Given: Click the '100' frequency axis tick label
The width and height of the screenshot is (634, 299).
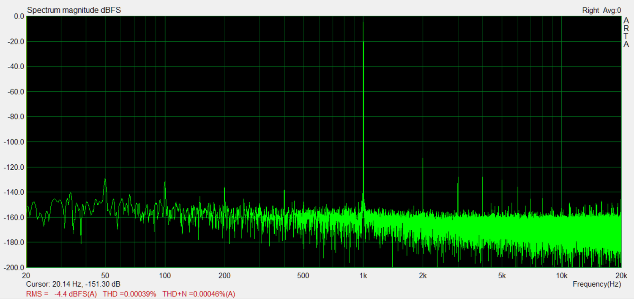Looking at the screenshot, I should (165, 276).
